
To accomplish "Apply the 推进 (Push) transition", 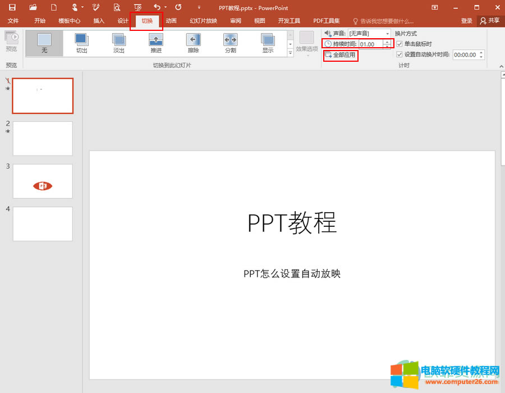I will pos(155,42).
